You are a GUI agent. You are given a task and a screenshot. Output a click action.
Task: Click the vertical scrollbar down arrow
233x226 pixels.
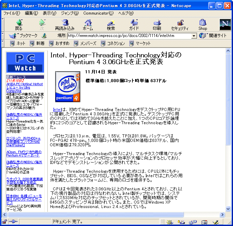click(x=228, y=209)
